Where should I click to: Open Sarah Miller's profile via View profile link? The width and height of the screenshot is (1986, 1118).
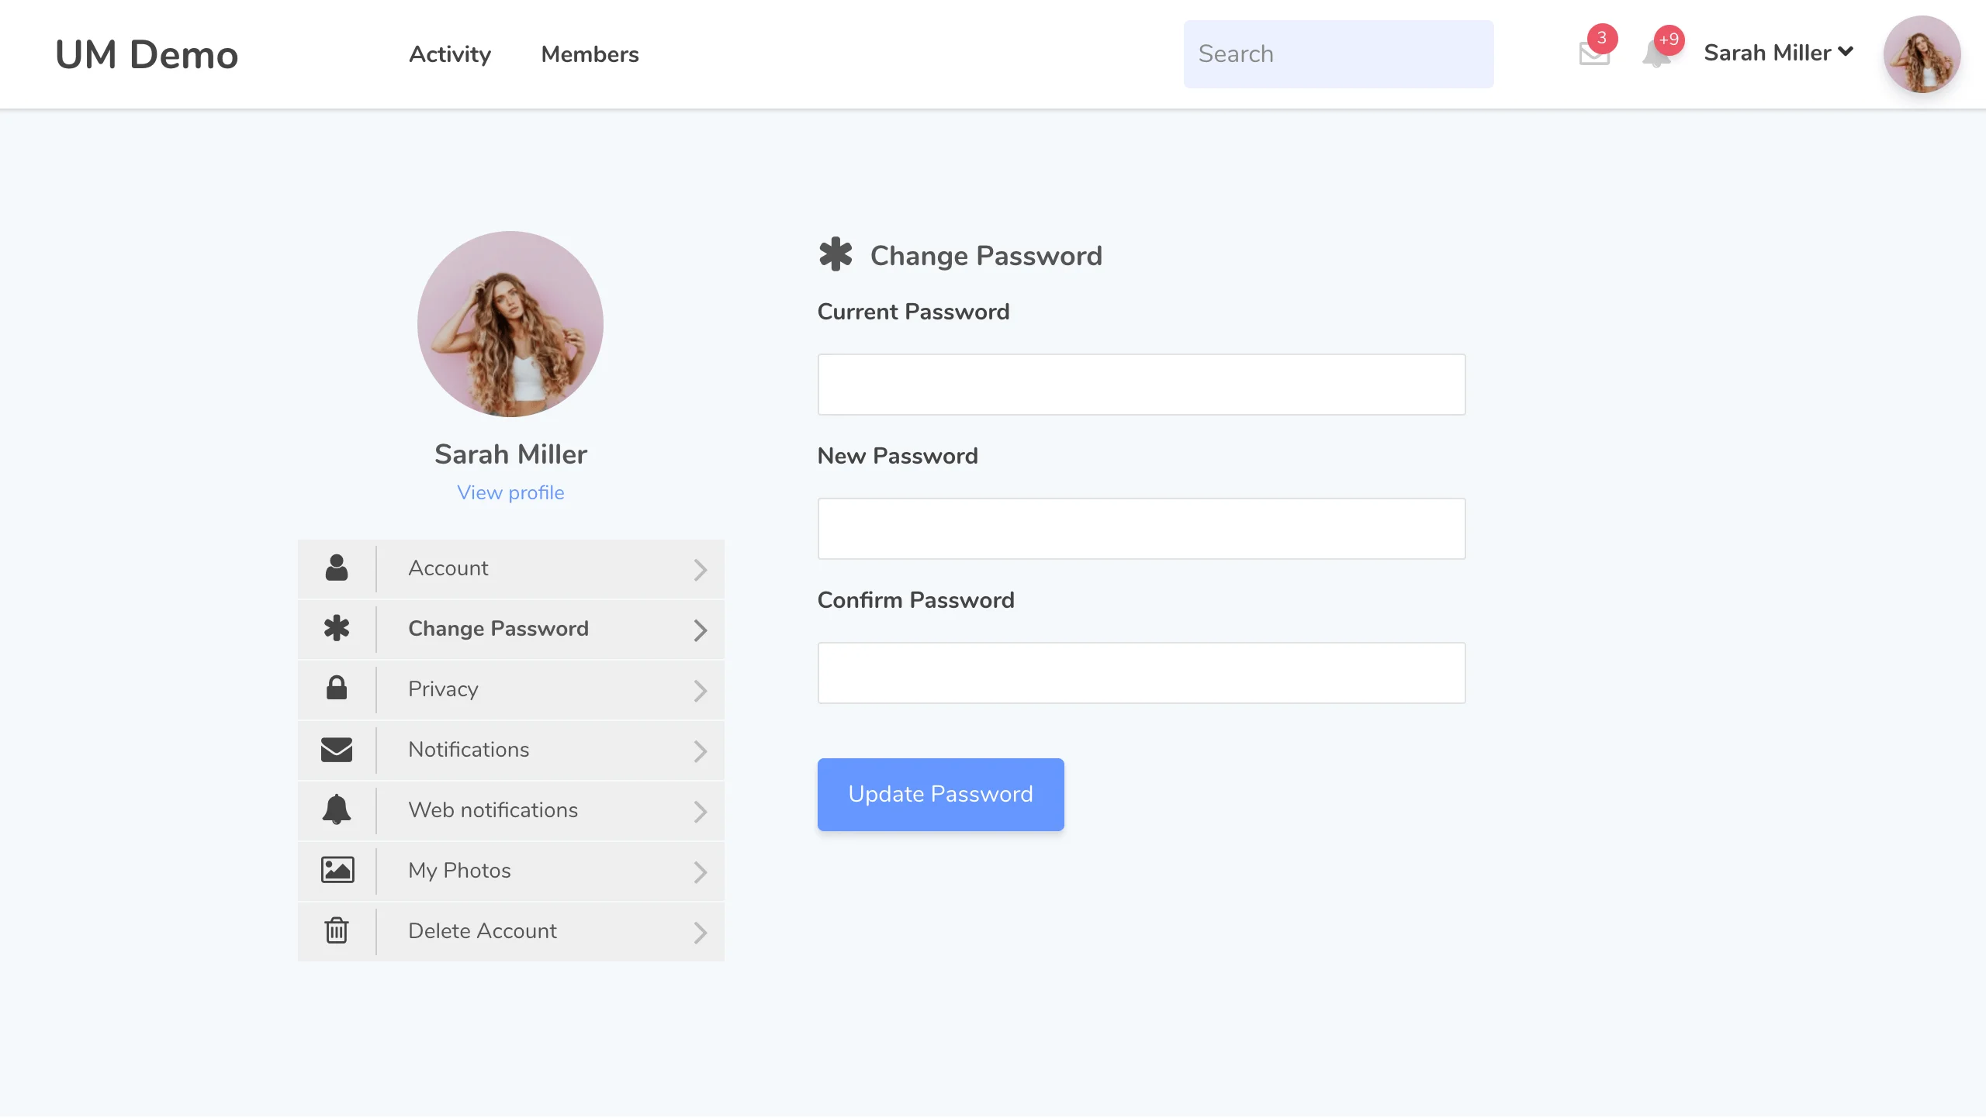pos(510,492)
